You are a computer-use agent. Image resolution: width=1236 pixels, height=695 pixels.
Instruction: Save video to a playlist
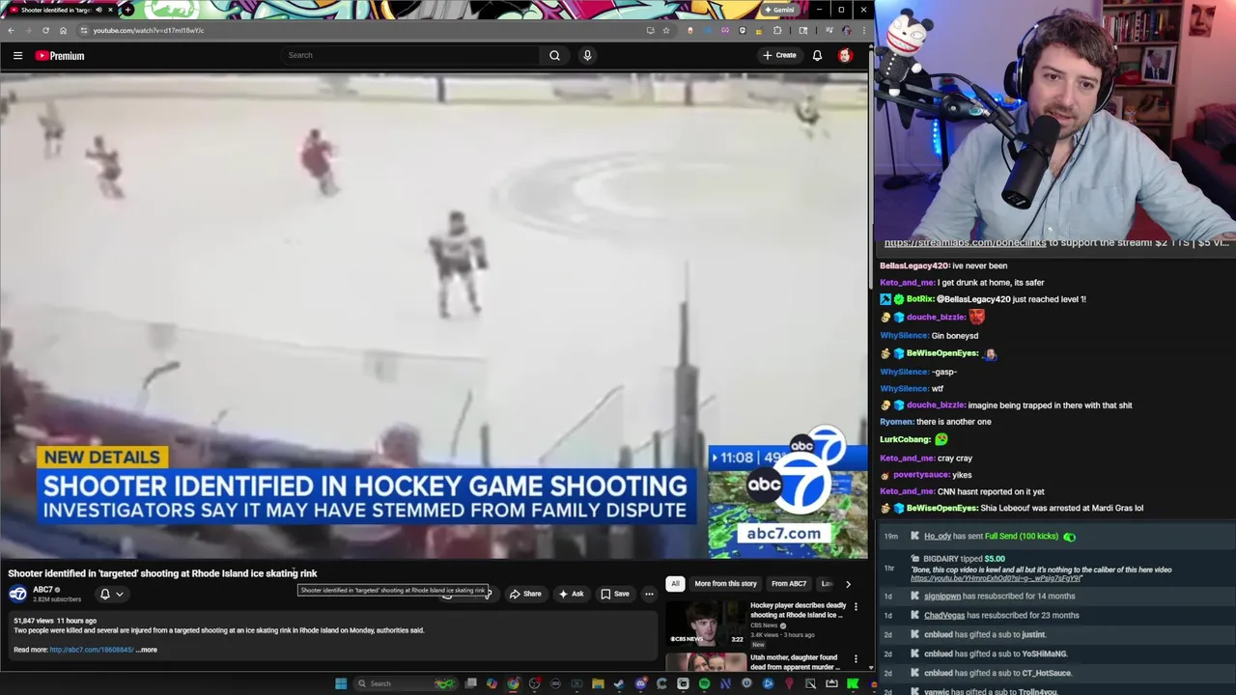tap(615, 594)
